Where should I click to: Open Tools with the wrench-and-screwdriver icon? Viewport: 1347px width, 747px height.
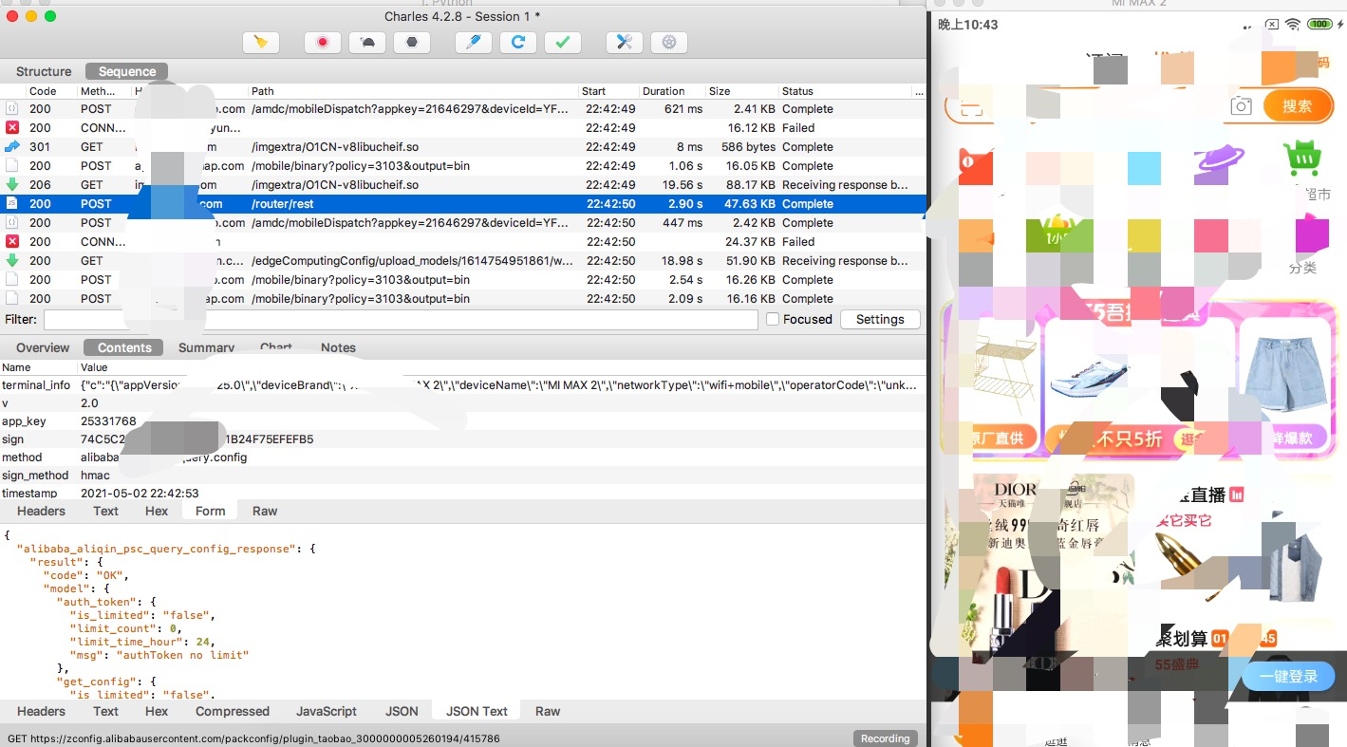click(x=624, y=42)
